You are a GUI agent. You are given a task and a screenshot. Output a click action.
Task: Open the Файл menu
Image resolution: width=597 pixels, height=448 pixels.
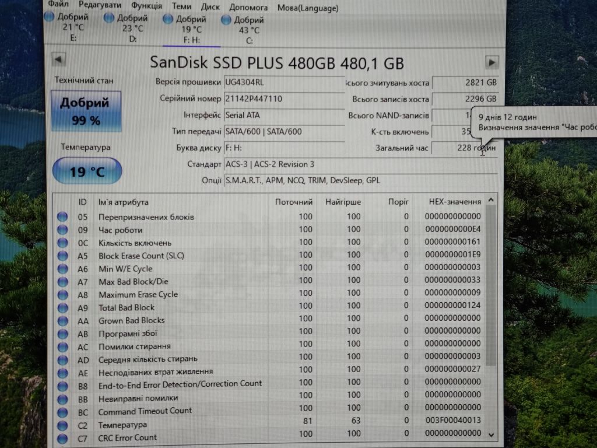pos(58,4)
